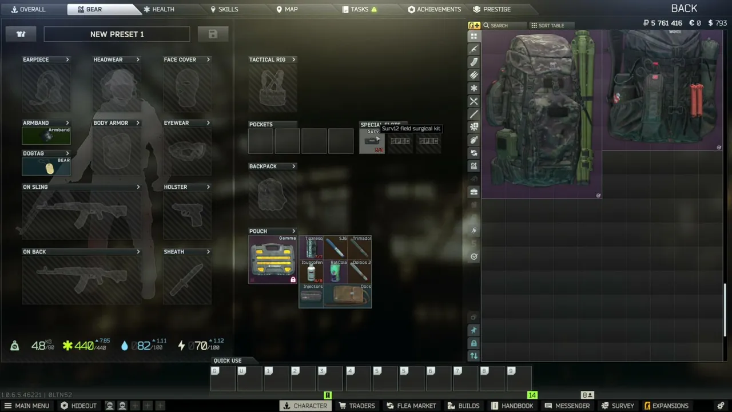732x412 pixels.
Task: Open the Skills tab
Action: tap(224, 9)
